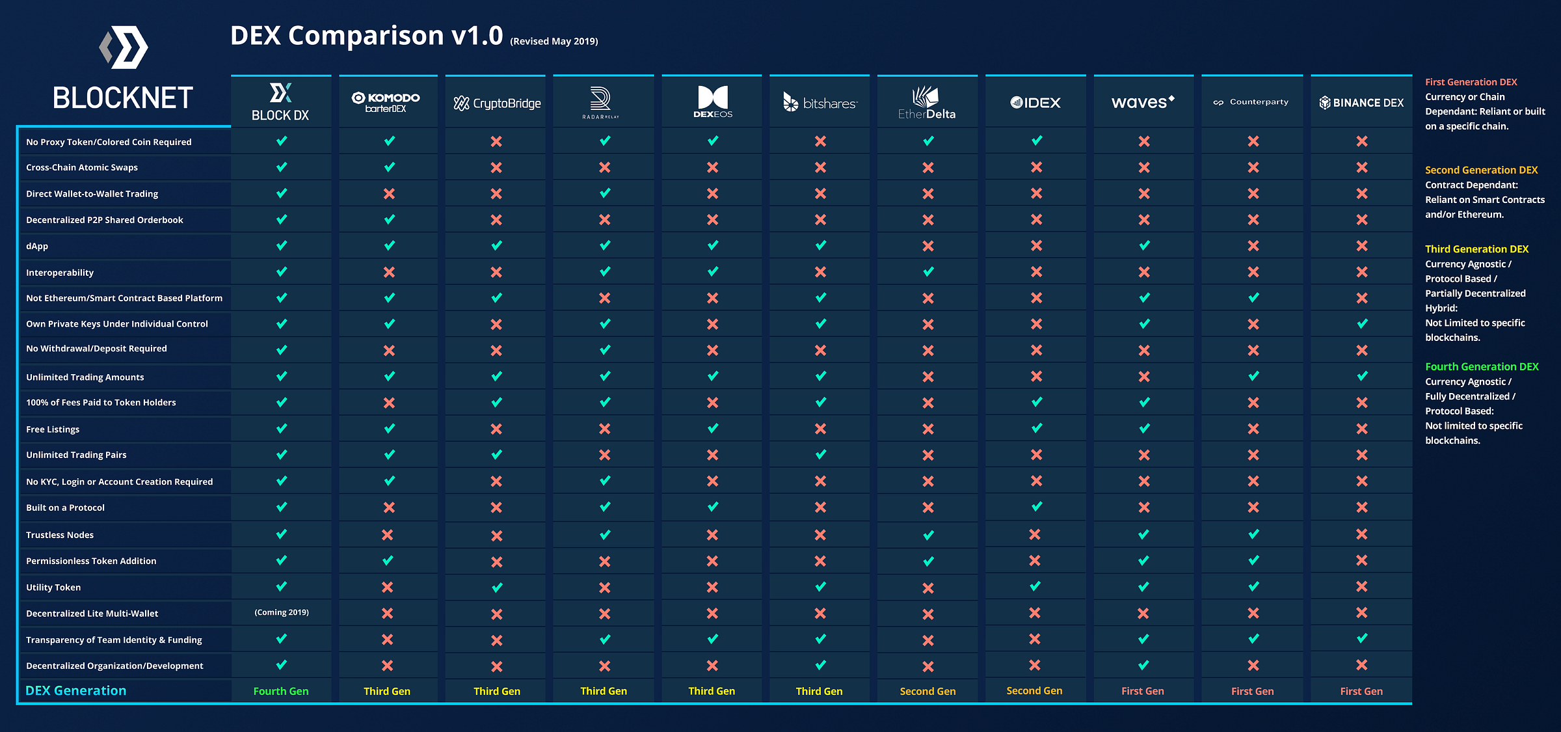
Task: Click bitshares checkmark for Decentralized Organization/Development
Action: tap(821, 665)
